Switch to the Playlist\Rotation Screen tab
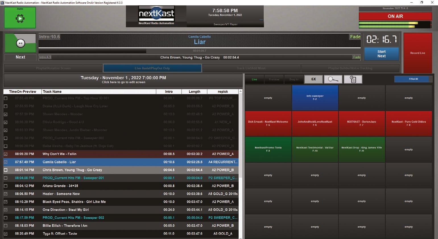The width and height of the screenshot is (438, 239). point(53,68)
